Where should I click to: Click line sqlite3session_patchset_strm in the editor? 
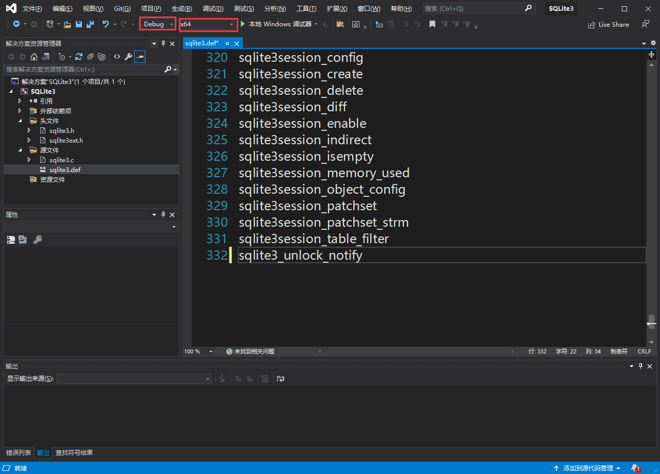(x=323, y=222)
